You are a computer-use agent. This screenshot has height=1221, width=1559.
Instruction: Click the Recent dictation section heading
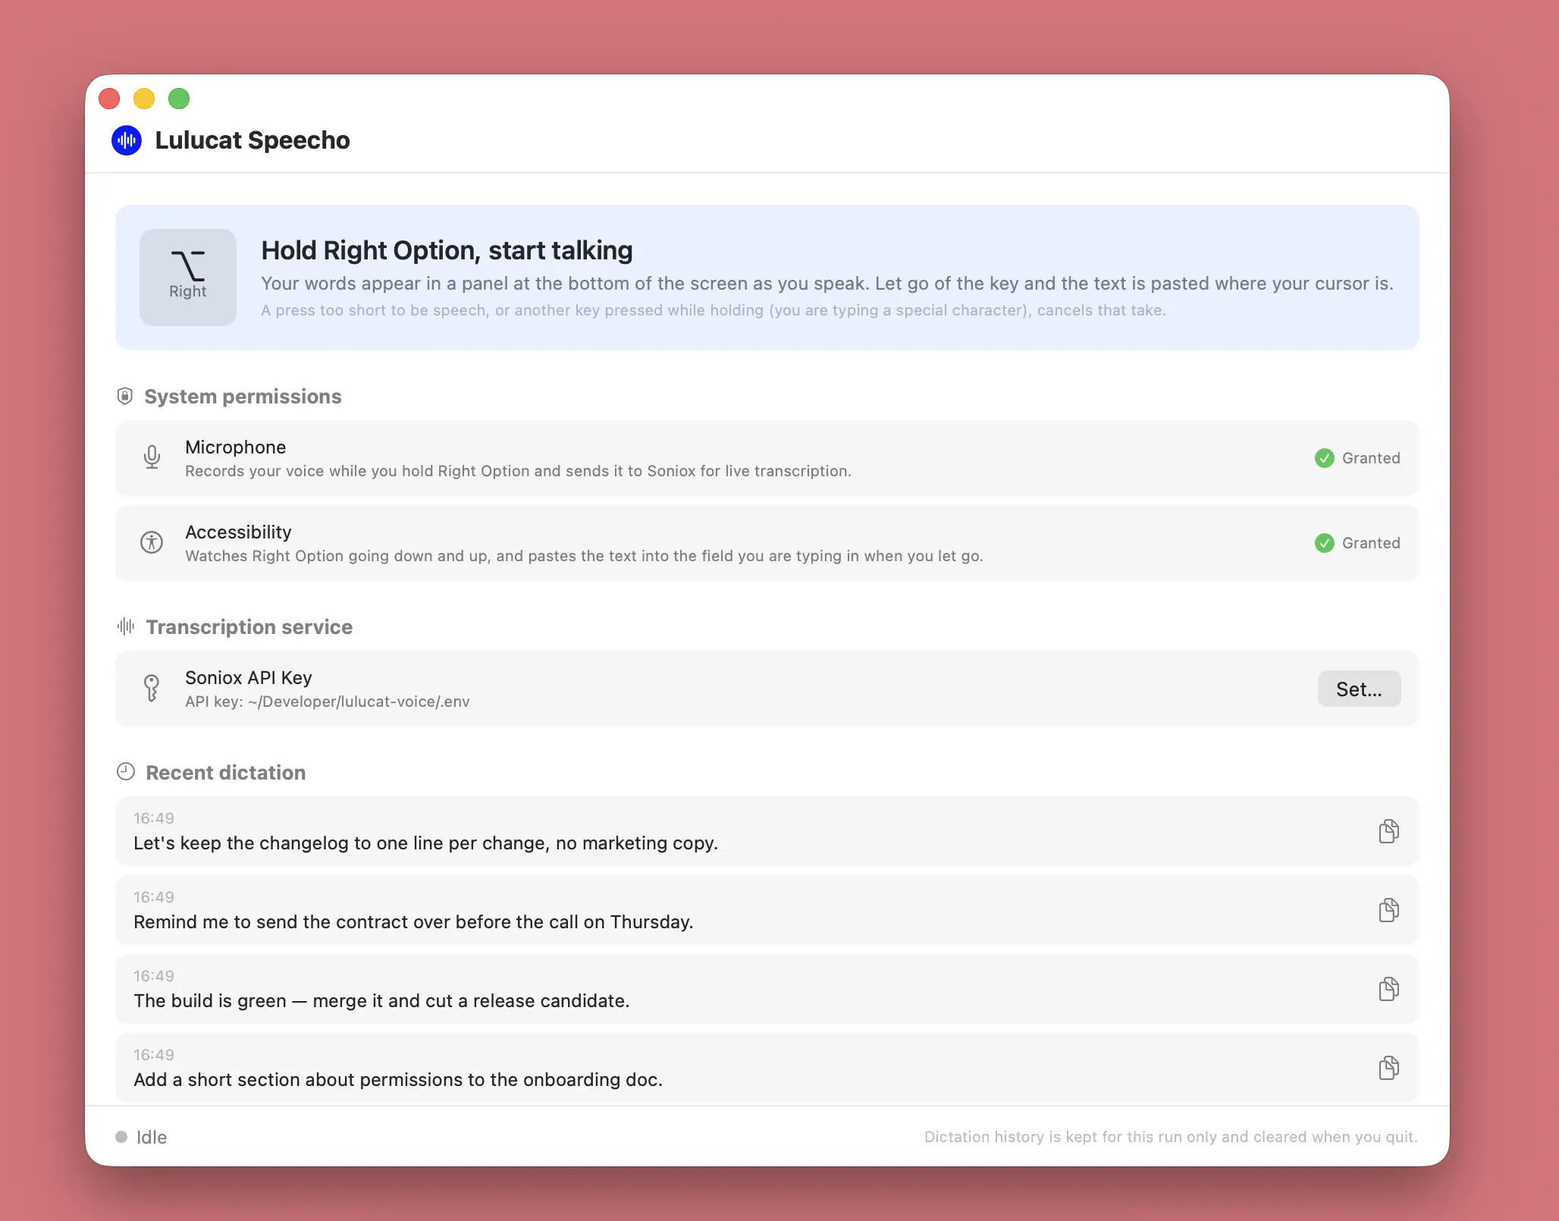(226, 773)
